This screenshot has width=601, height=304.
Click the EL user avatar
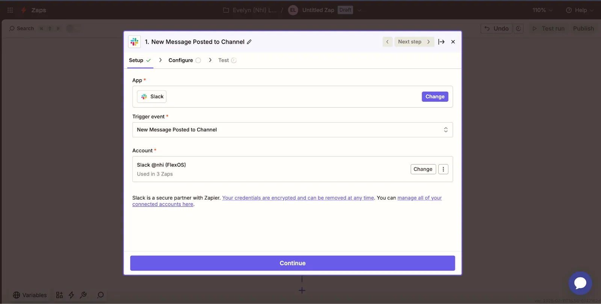coord(293,10)
